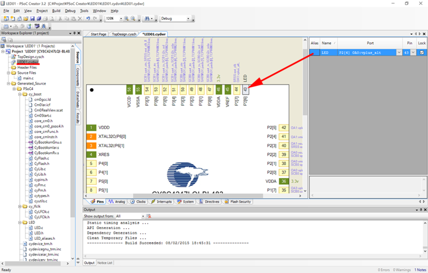
Task: Click the Zoom Out magnifier icon
Action: [x=133, y=19]
